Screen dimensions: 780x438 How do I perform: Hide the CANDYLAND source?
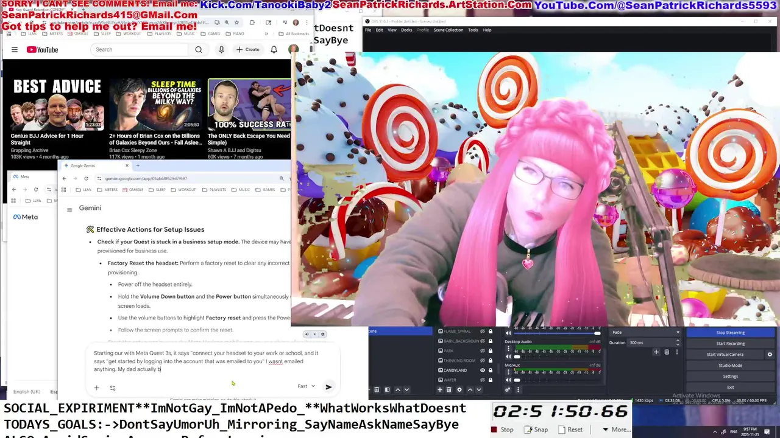pyautogui.click(x=483, y=370)
